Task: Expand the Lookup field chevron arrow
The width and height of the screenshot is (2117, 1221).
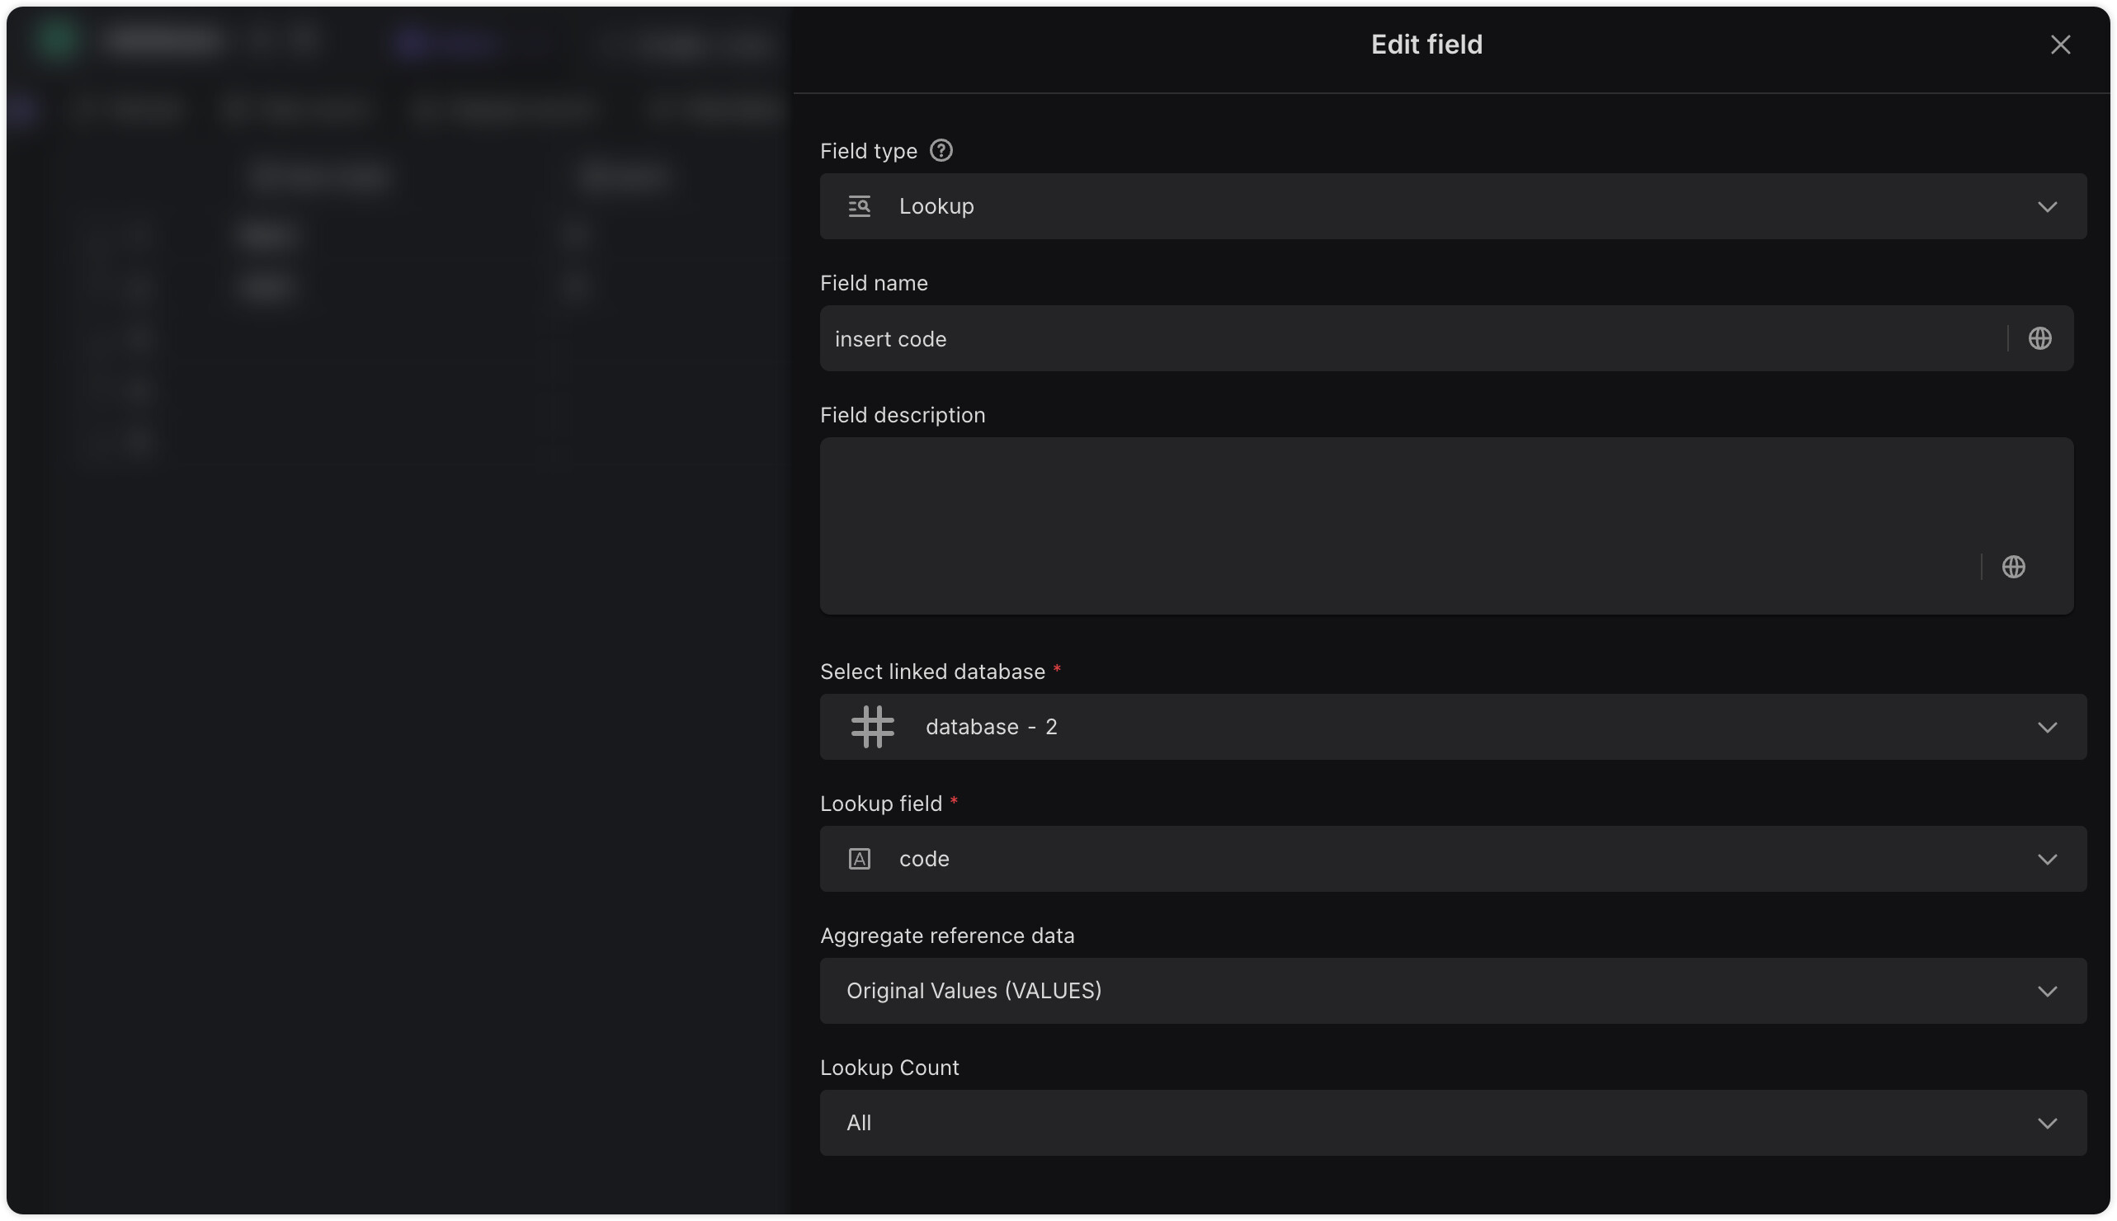Action: pyautogui.click(x=2047, y=860)
